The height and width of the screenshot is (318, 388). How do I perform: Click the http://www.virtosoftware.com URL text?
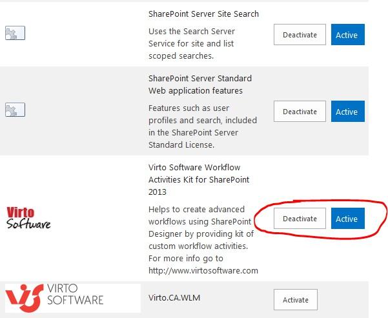[x=203, y=270]
